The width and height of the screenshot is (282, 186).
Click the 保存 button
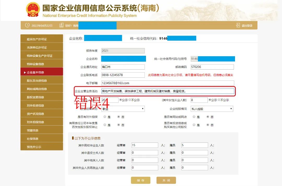pyautogui.click(x=140, y=180)
